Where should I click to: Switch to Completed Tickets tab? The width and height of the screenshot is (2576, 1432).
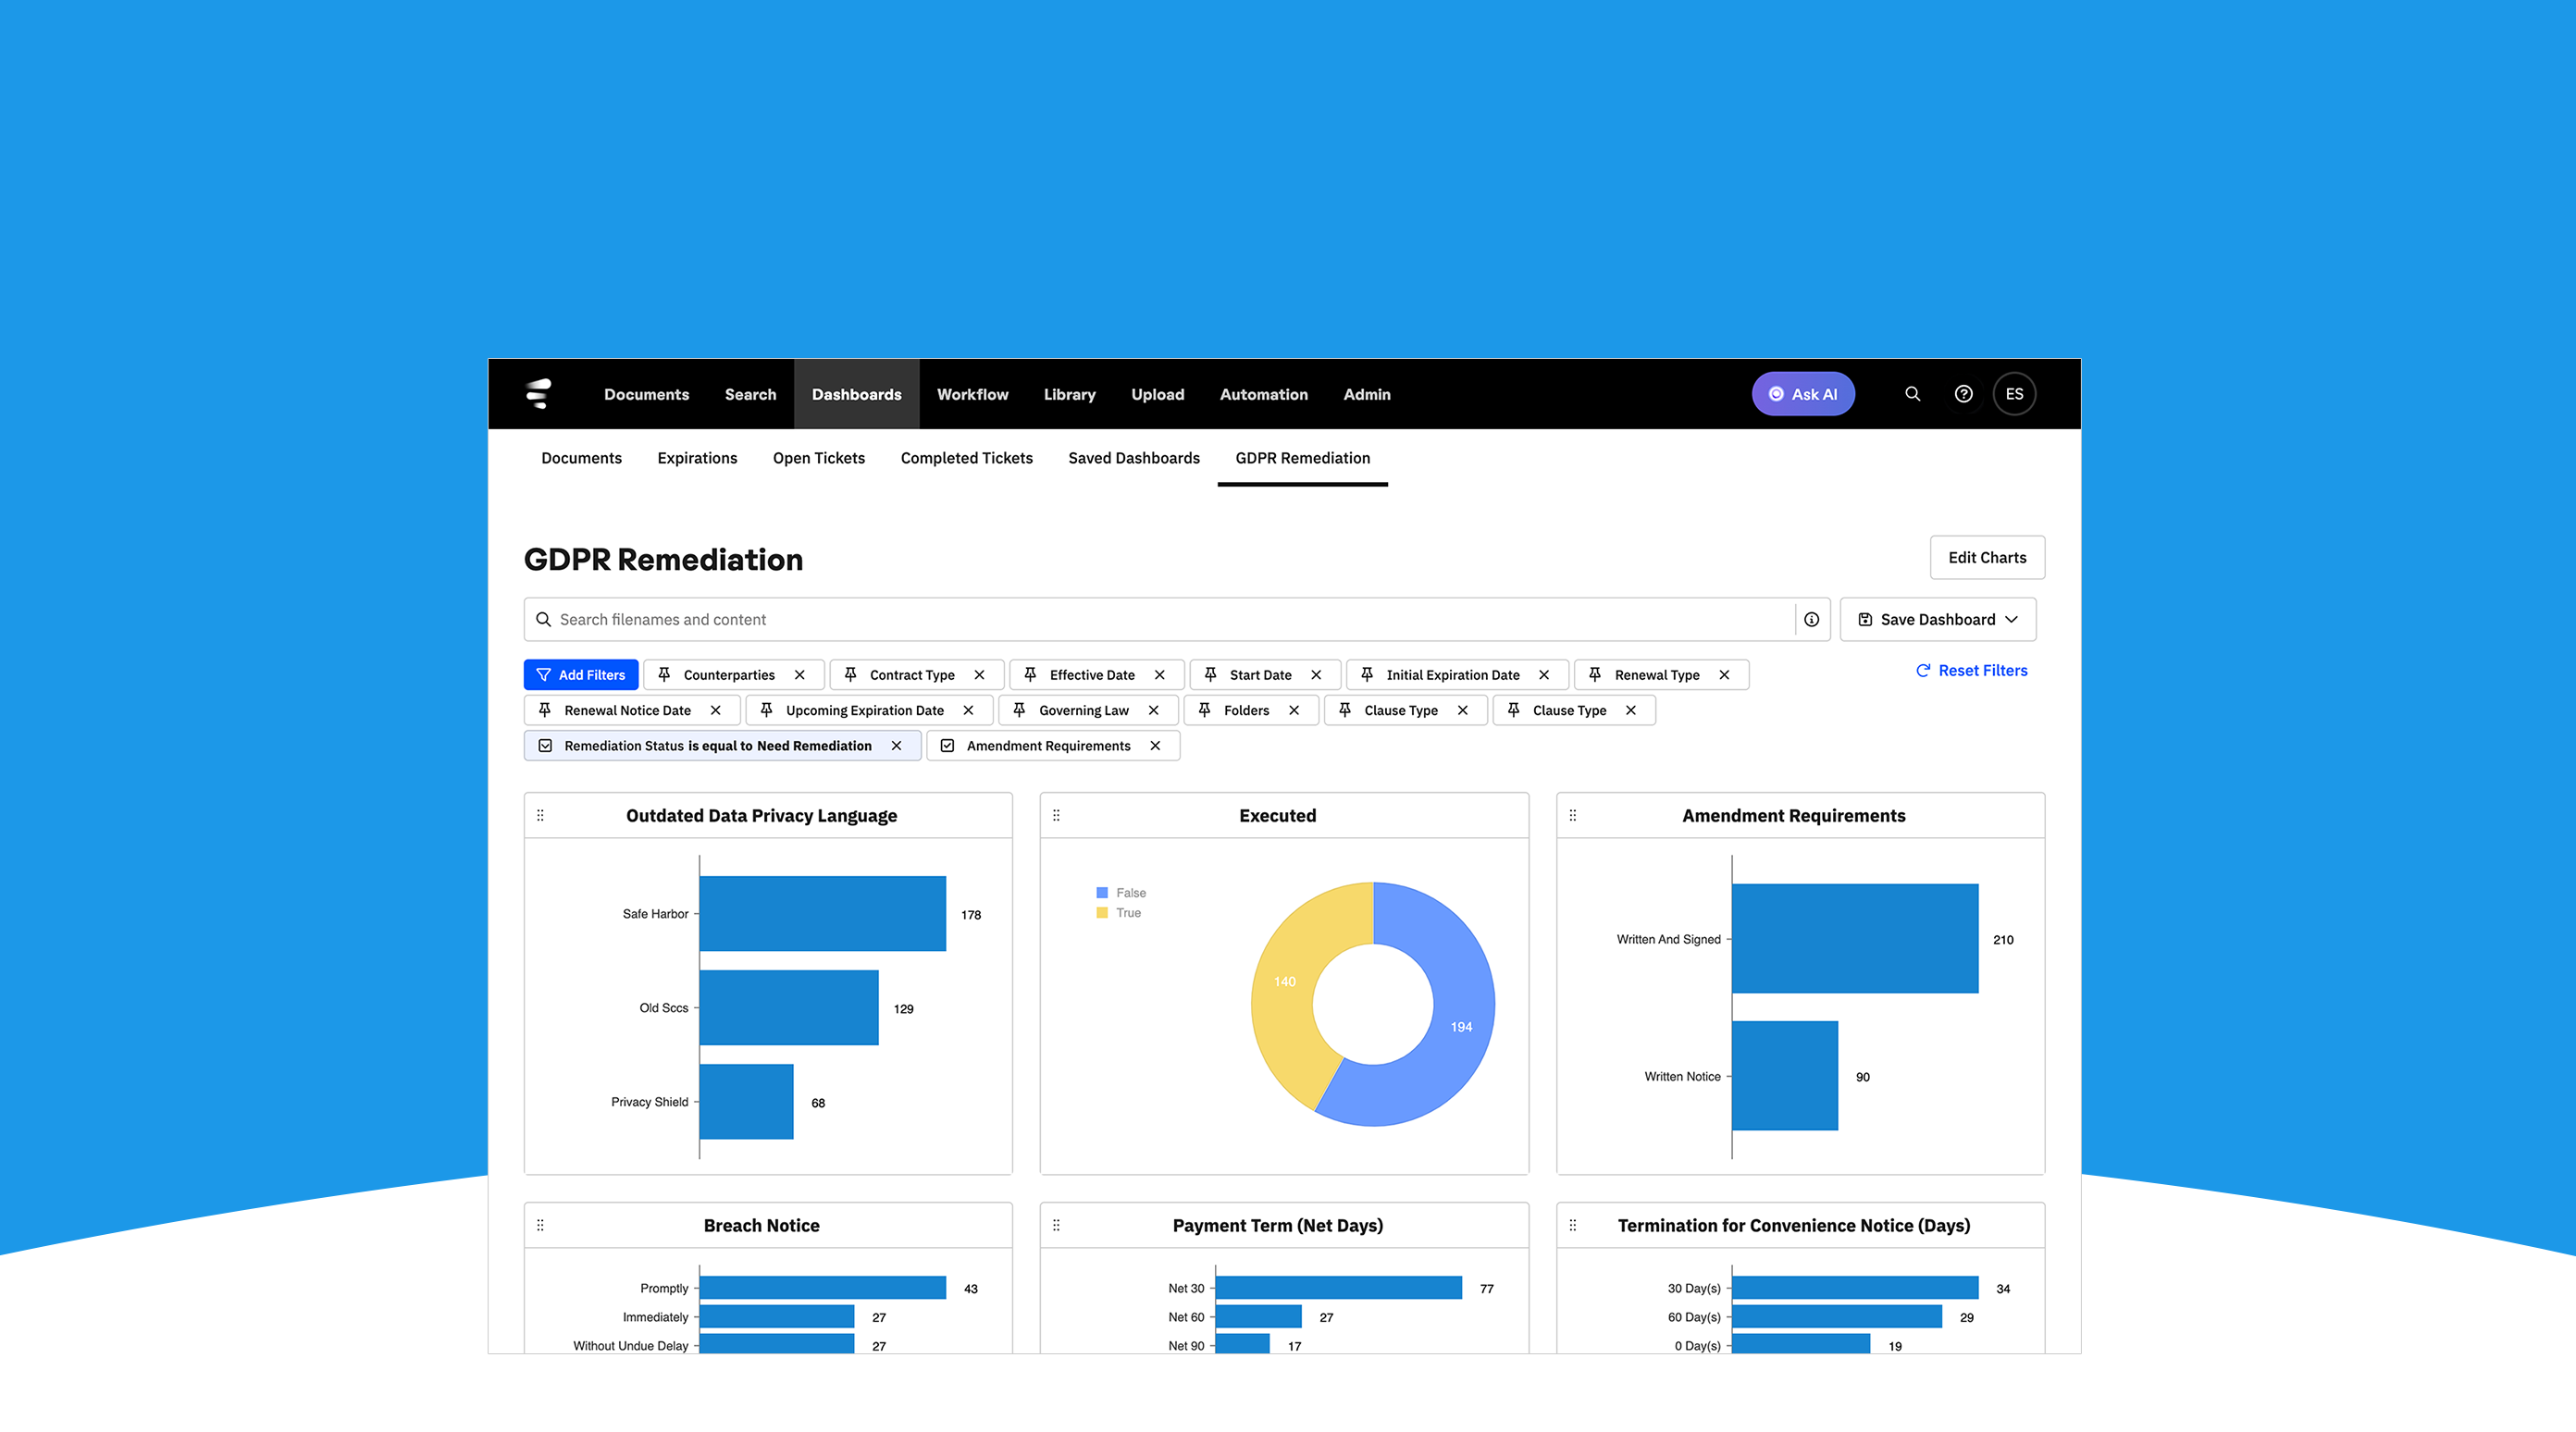coord(966,458)
